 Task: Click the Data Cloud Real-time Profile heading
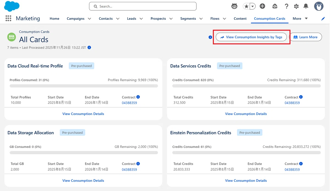tap(35, 66)
